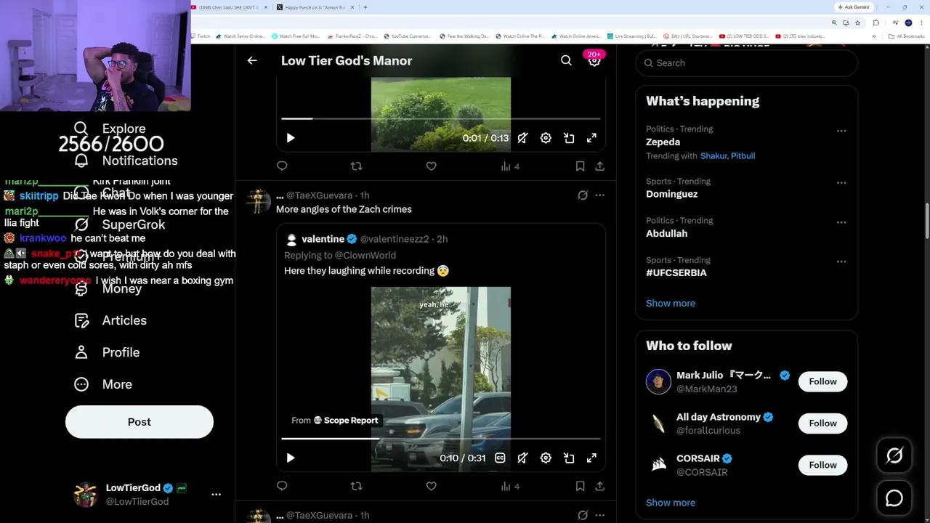This screenshot has height=523, width=930.
Task: Seek on the 0:31 video progress bar
Action: click(x=441, y=439)
